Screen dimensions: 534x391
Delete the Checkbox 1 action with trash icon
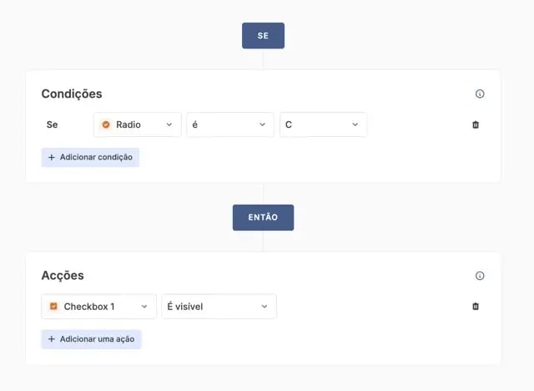[476, 307]
